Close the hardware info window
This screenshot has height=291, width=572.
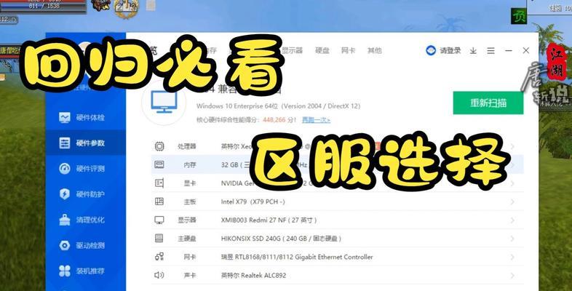pyautogui.click(x=525, y=51)
